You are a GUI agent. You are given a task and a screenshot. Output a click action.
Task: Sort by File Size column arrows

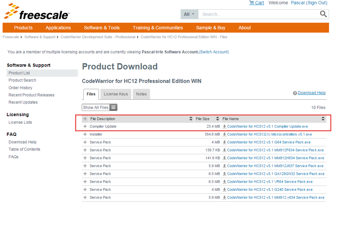(217, 119)
